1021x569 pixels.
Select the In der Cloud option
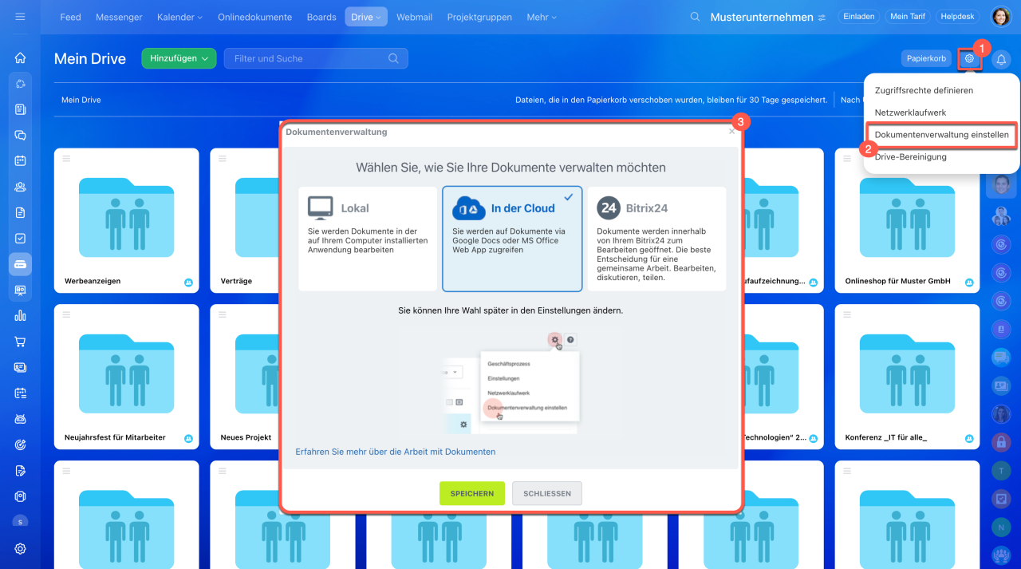click(x=512, y=239)
